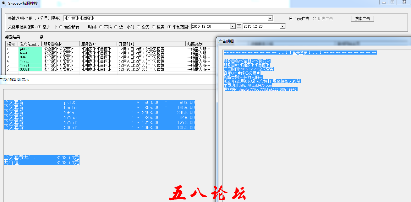Select the 全天套黄共计 total line
Viewport: 411px width, 202px height.
(41, 158)
